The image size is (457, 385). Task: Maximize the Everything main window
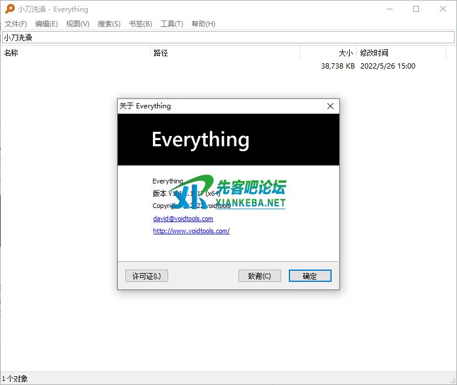[x=416, y=9]
